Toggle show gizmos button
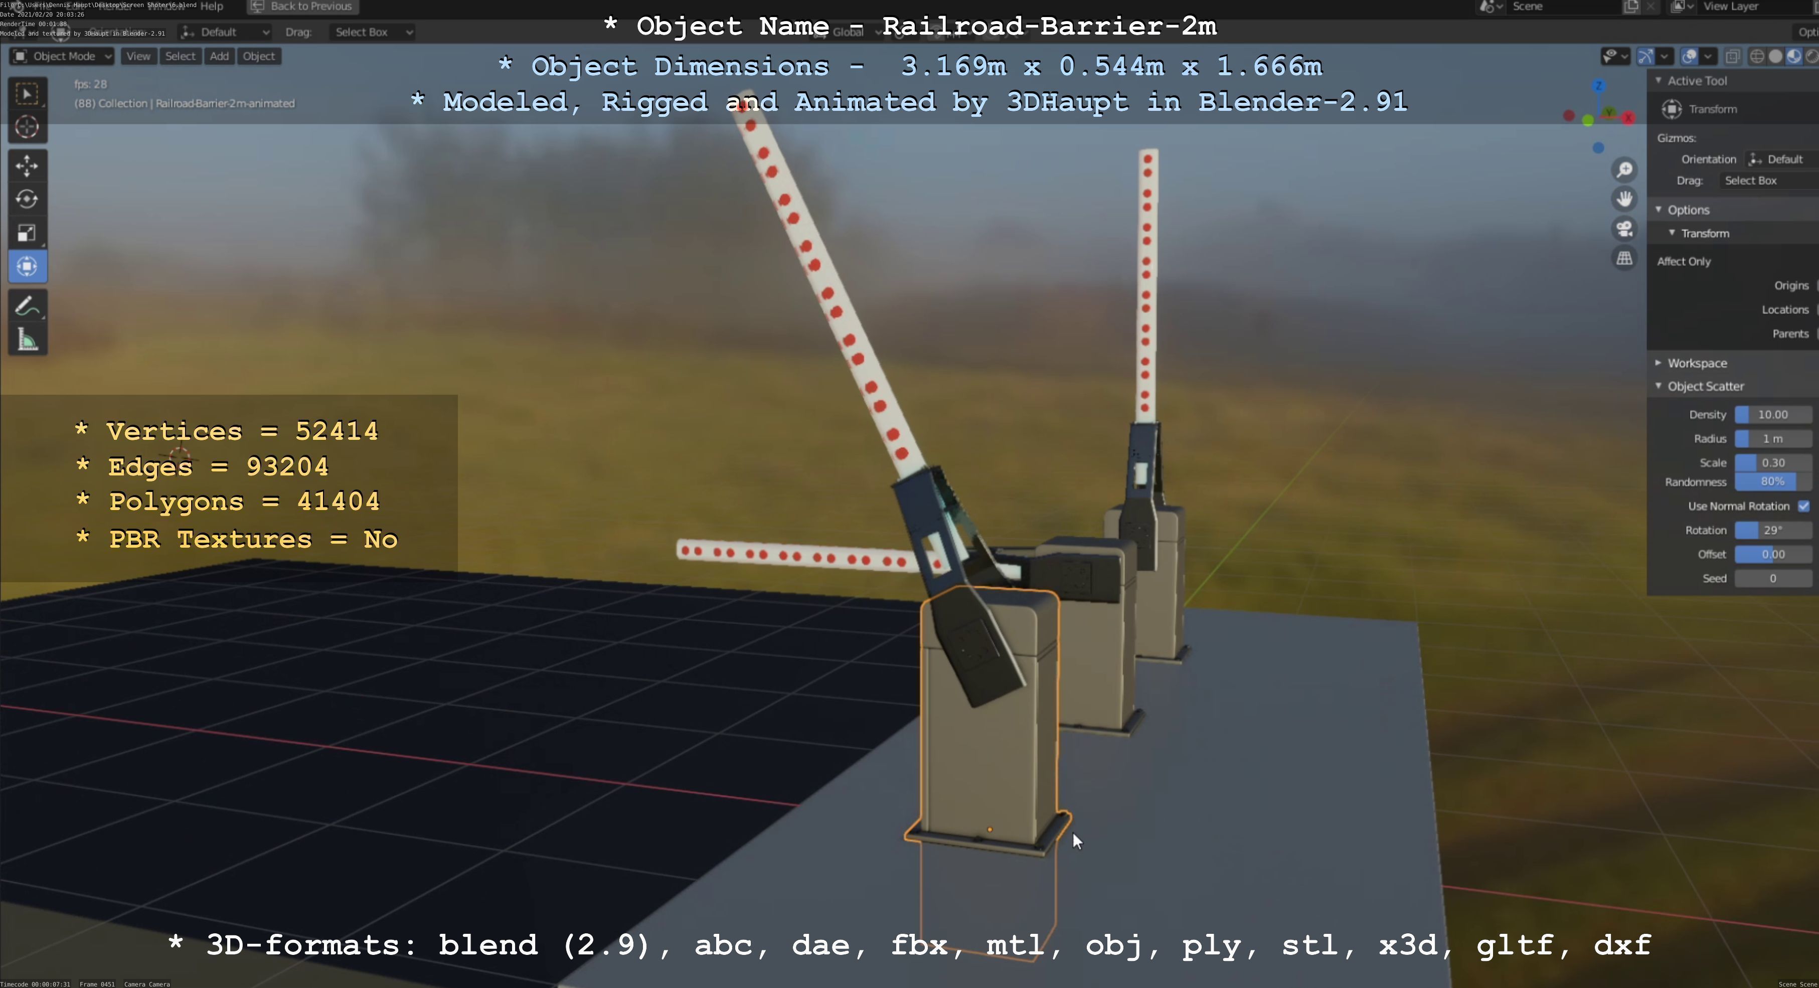Image resolution: width=1819 pixels, height=988 pixels. (x=1645, y=57)
